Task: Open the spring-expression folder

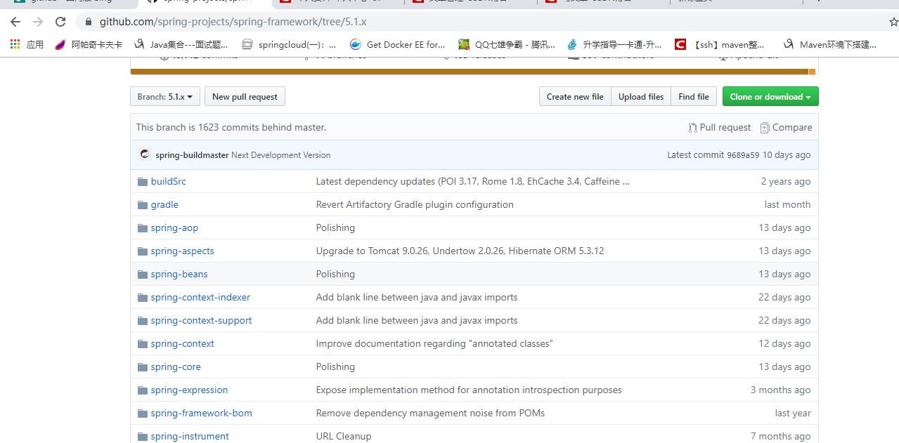Action: click(189, 390)
